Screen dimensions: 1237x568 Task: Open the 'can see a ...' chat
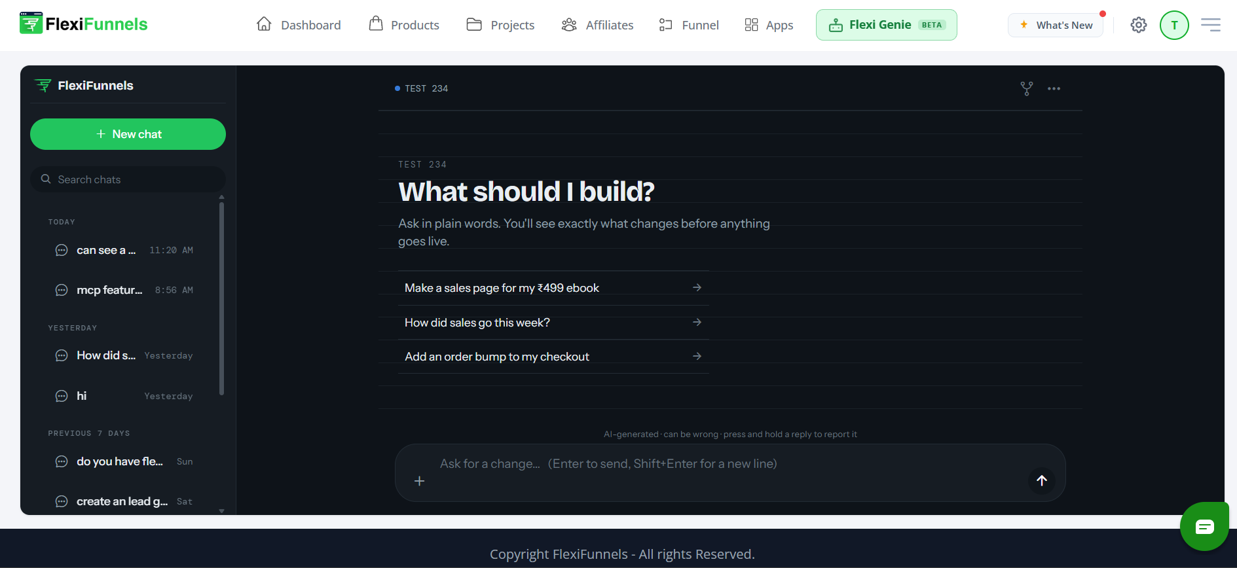pos(124,250)
